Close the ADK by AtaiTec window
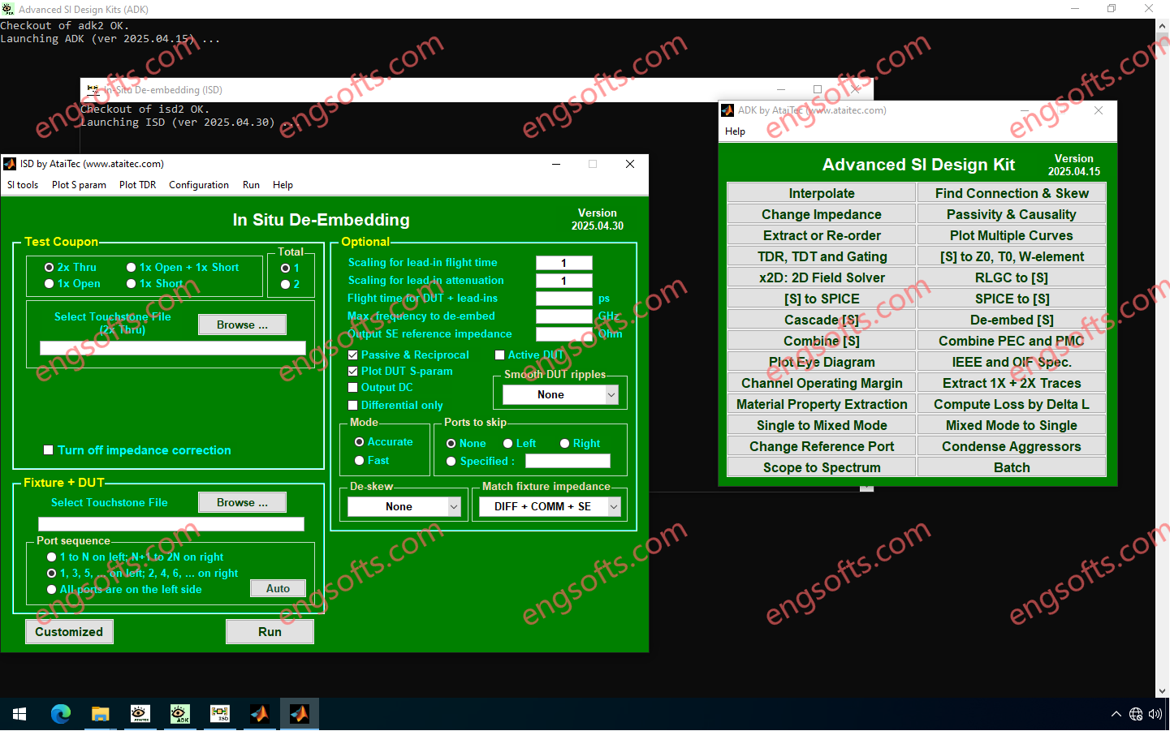1170x731 pixels. point(1099,110)
